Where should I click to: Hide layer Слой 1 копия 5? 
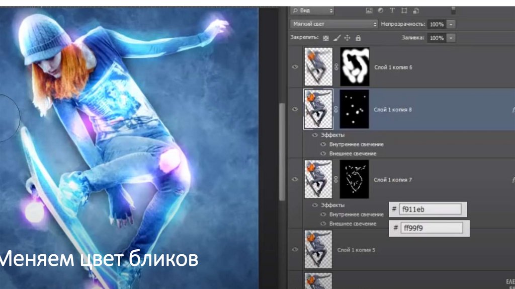[295, 249]
